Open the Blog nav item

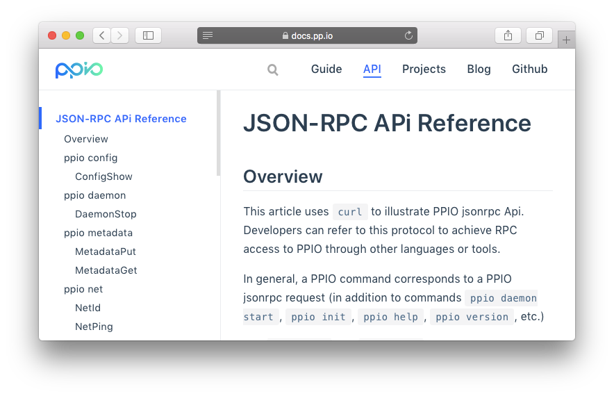click(x=479, y=69)
